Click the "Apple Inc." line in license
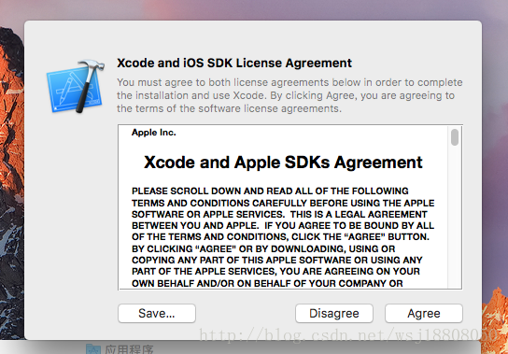The height and width of the screenshot is (354, 508). pyautogui.click(x=153, y=133)
